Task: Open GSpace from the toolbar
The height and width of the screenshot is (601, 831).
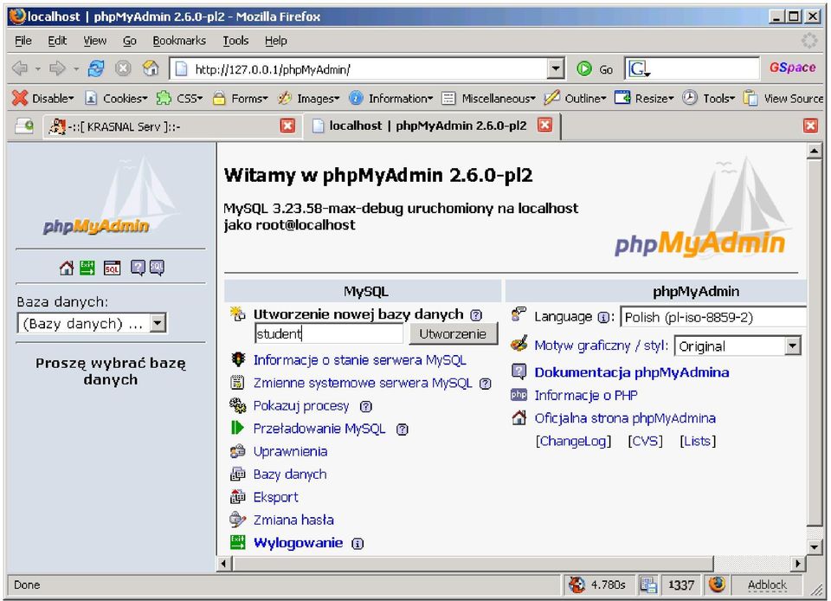Action: [792, 68]
